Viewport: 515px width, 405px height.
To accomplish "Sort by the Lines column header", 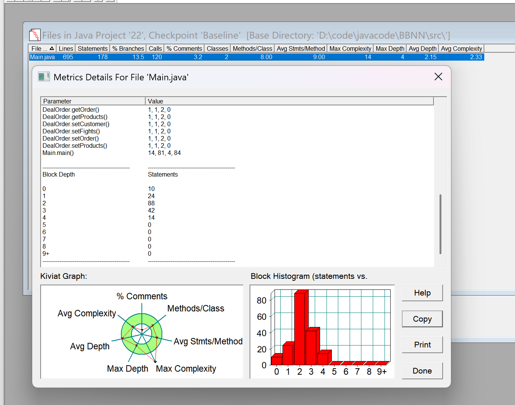I will pos(66,48).
